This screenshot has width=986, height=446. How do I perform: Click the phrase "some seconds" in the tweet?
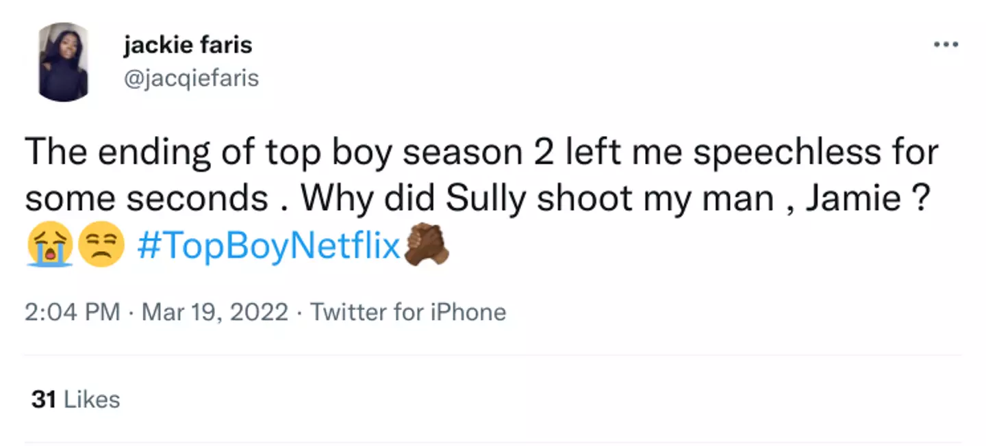tap(146, 198)
